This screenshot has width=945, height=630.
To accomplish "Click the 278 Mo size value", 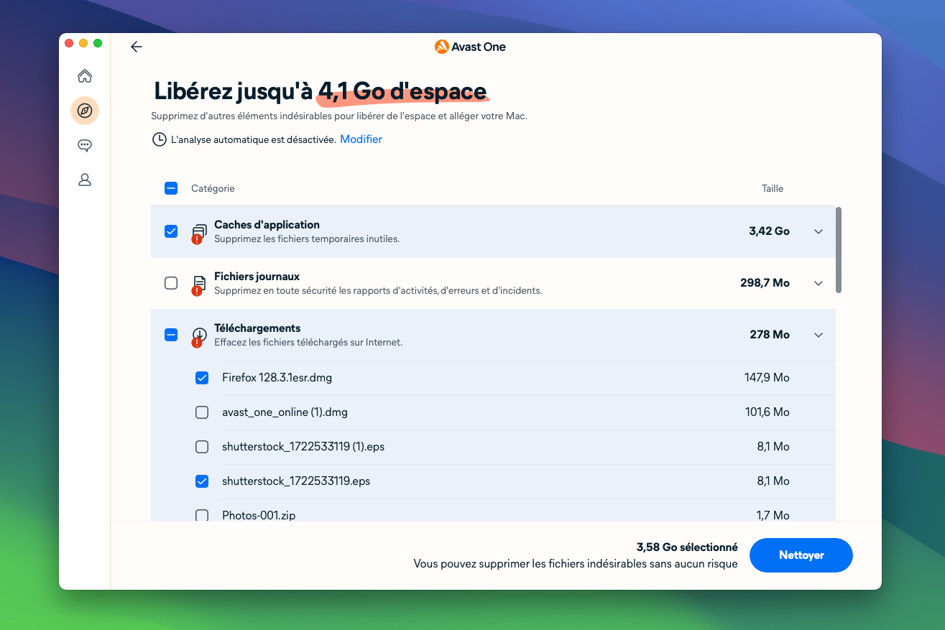I will pyautogui.click(x=770, y=335).
